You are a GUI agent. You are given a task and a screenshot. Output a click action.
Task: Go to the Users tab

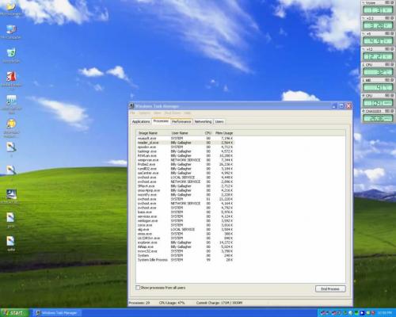(219, 121)
